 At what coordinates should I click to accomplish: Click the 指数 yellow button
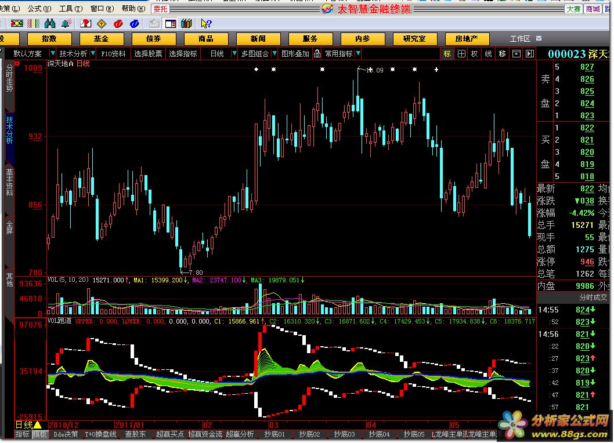coord(49,39)
